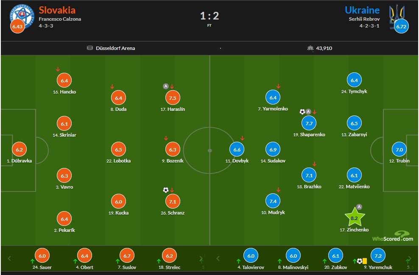The width and height of the screenshot is (419, 275).
Task: Show next Slovakia substitutes with right chevron
Action: tap(201, 259)
